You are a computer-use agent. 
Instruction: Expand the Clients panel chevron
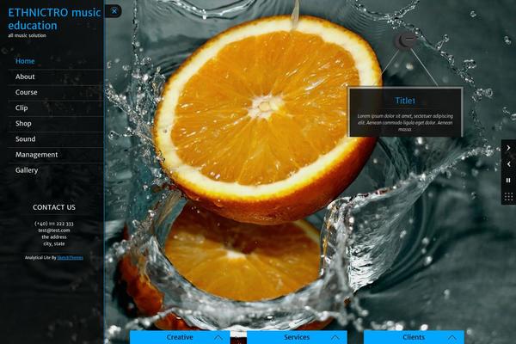452,338
